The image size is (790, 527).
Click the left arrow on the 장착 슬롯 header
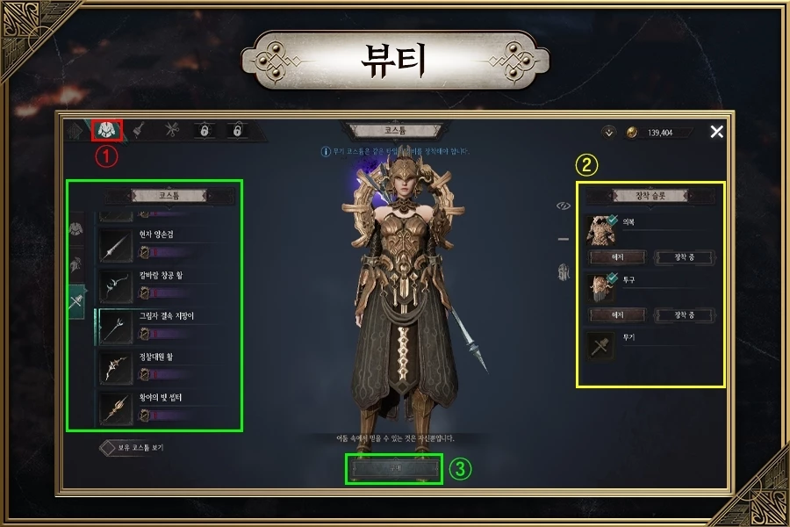click(x=613, y=196)
